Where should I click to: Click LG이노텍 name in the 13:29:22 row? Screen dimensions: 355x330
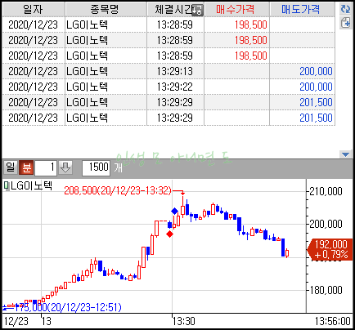[x=88, y=87]
